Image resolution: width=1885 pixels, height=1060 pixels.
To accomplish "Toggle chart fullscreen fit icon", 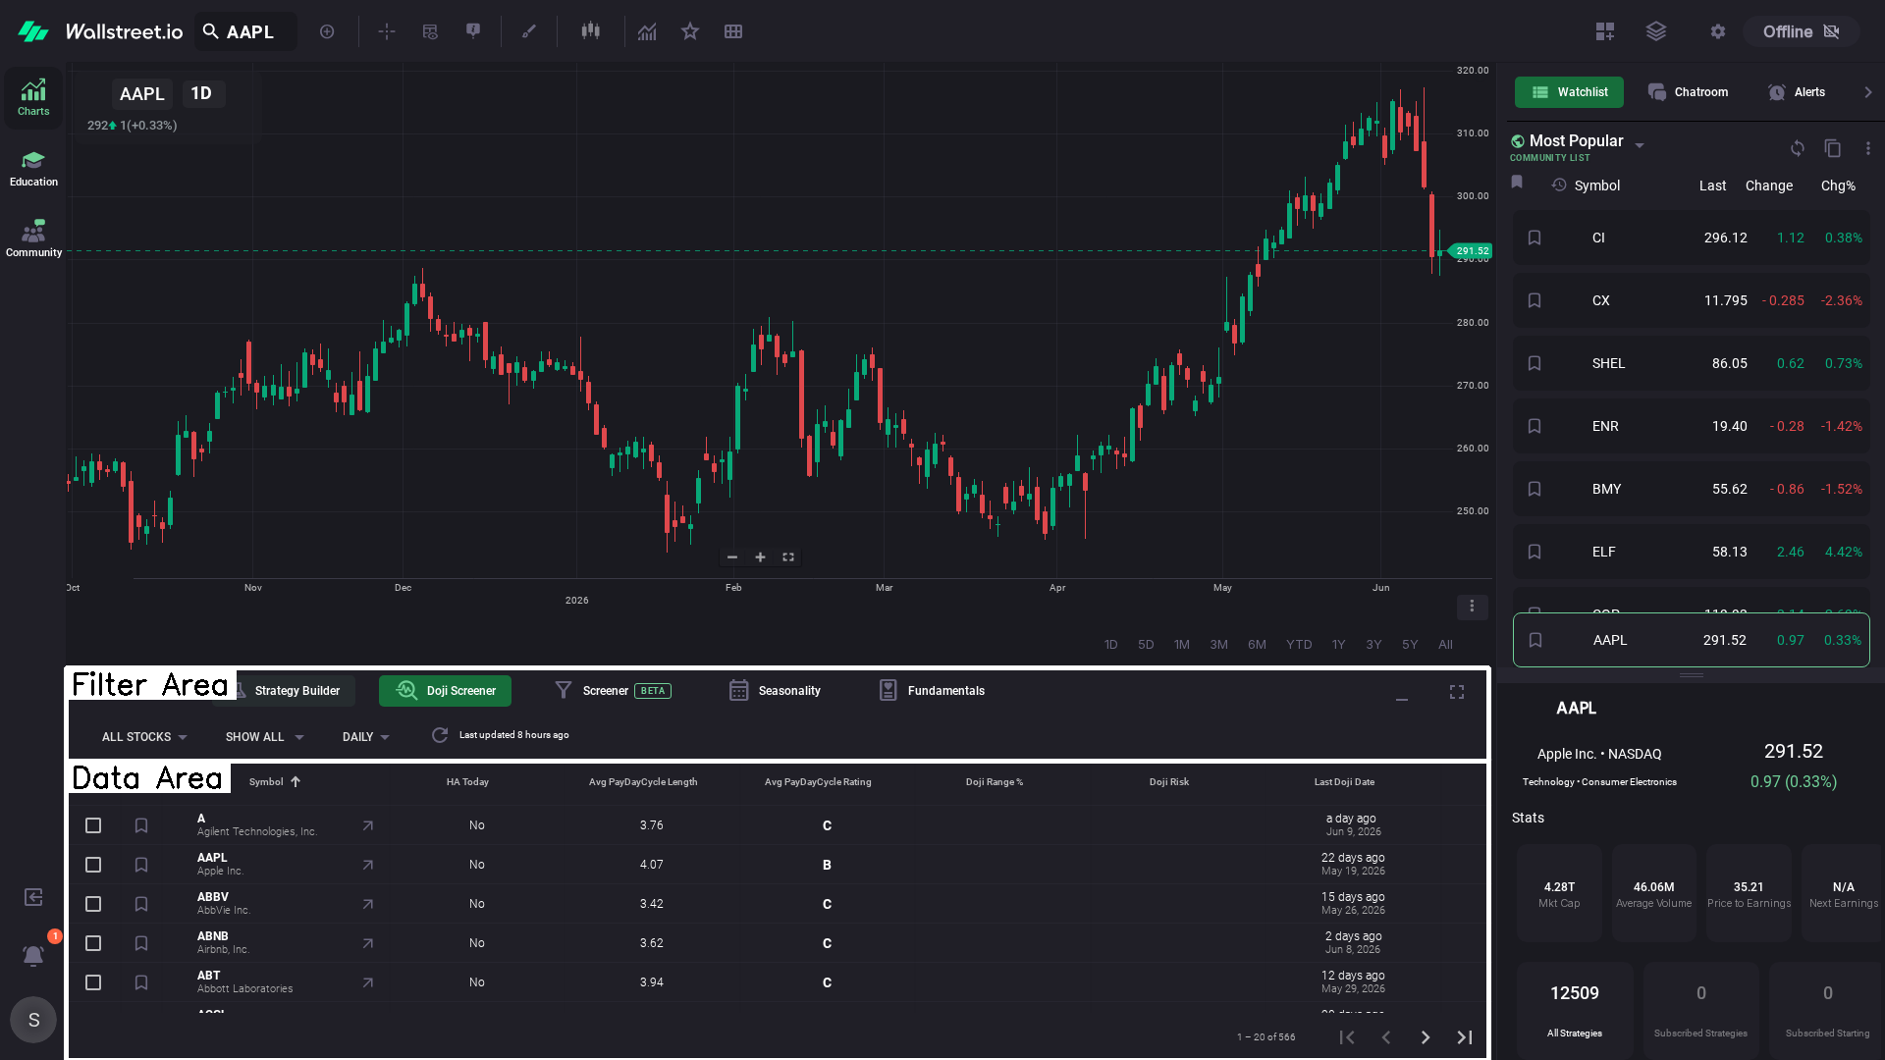I will (x=788, y=557).
